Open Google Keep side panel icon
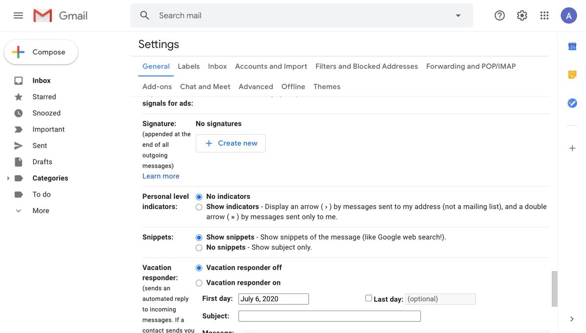 click(572, 75)
